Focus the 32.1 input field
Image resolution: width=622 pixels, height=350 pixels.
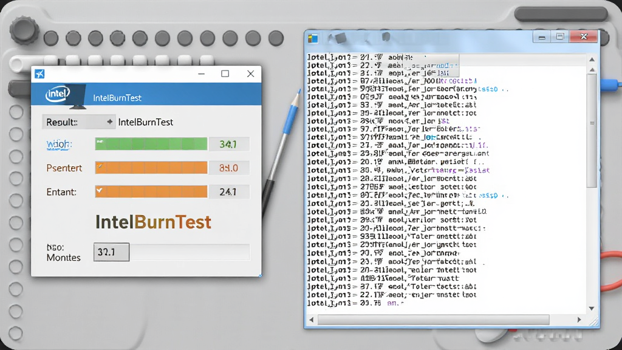(x=112, y=252)
